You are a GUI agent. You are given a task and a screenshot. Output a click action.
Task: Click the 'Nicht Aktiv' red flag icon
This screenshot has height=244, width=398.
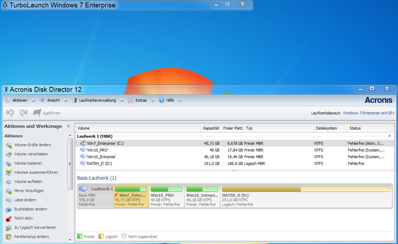9,219
